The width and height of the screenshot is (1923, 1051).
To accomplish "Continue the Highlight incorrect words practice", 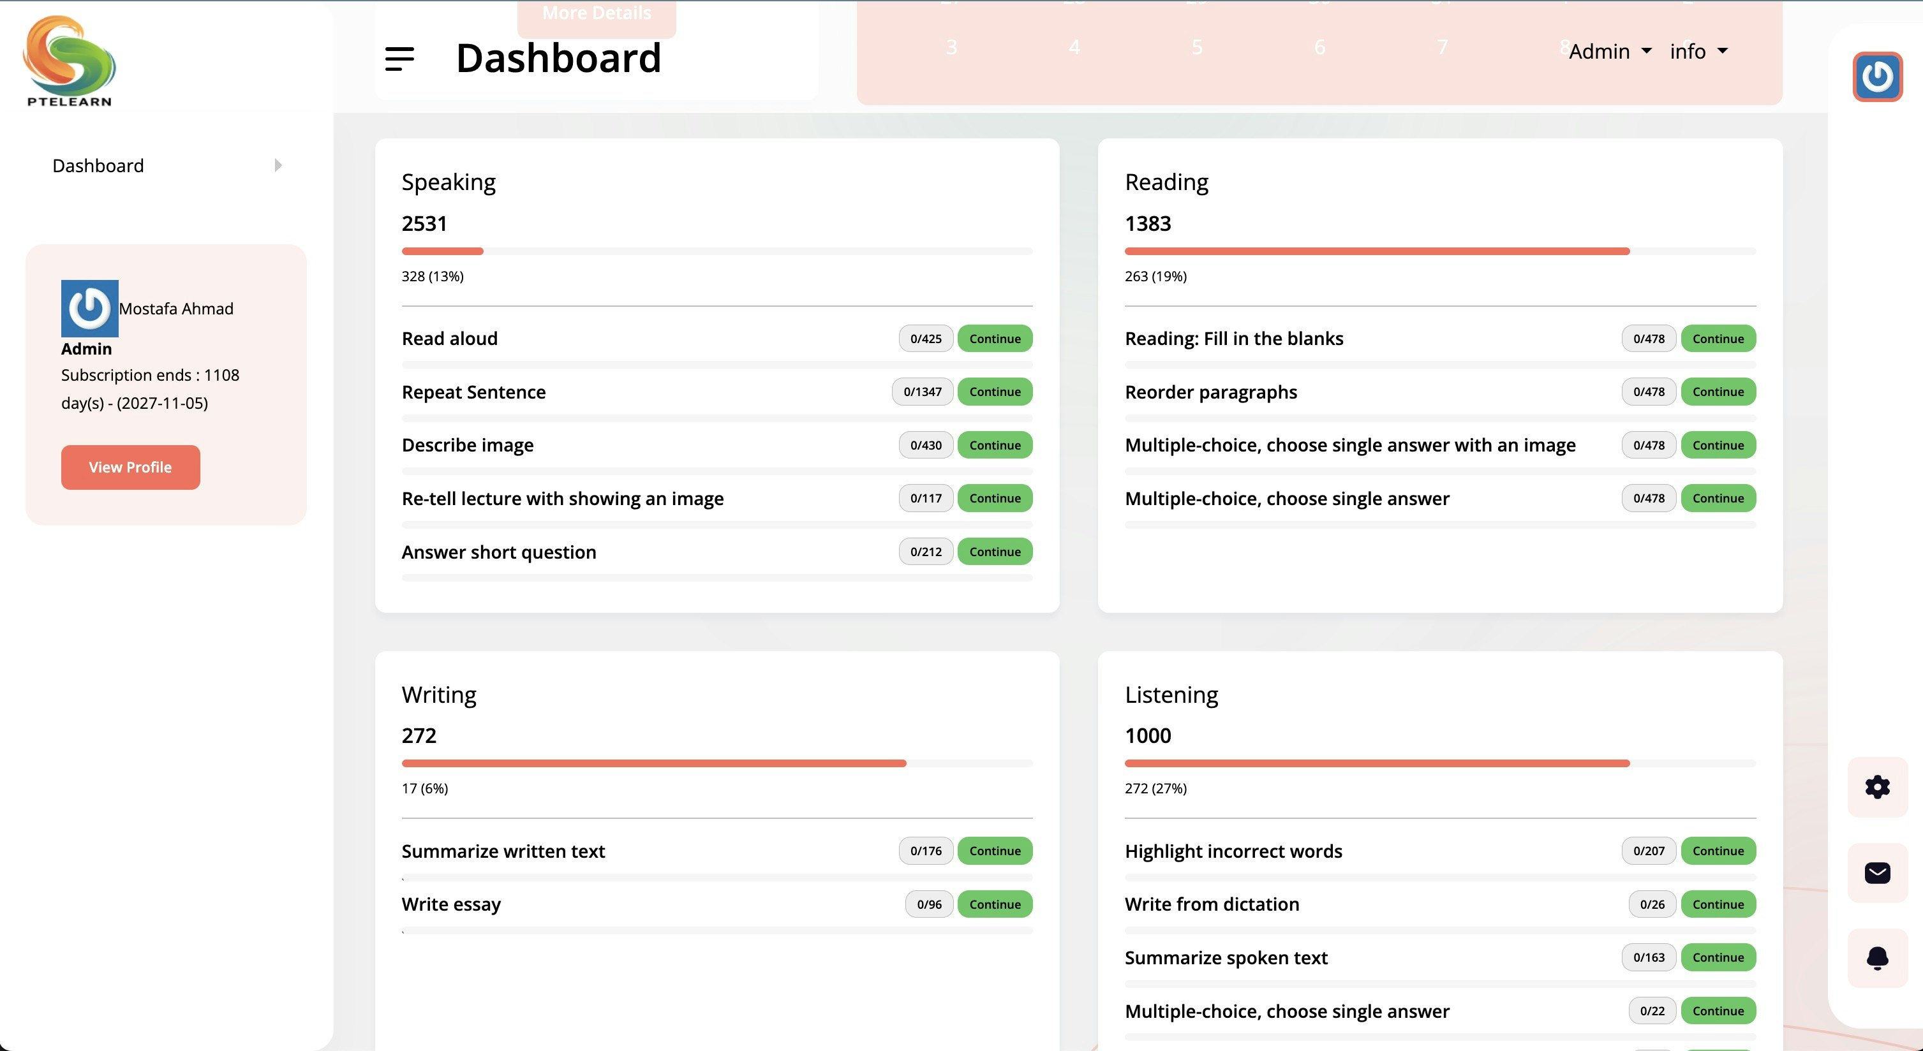I will (x=1718, y=851).
